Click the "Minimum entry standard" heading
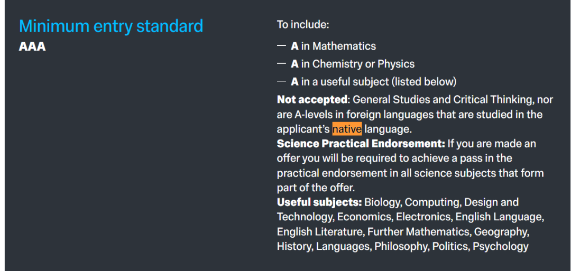The height and width of the screenshot is (271, 571). (111, 26)
